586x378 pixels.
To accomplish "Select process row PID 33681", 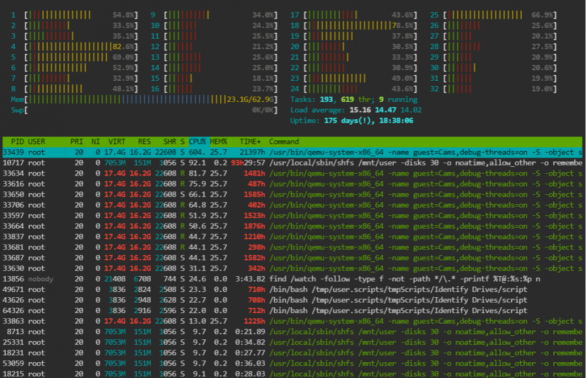I will pos(292,247).
